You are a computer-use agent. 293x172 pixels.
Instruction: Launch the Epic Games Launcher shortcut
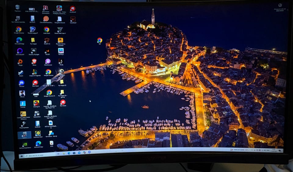(18, 20)
